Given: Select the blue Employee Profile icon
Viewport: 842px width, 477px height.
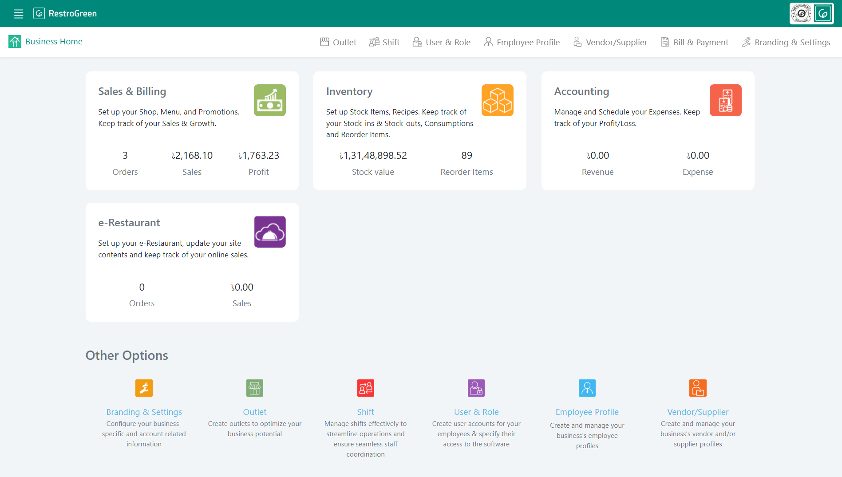Looking at the screenshot, I should [x=587, y=388].
